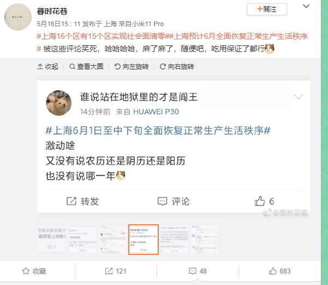
Task: Select the third image thumbnail in strip
Action: click(113, 239)
